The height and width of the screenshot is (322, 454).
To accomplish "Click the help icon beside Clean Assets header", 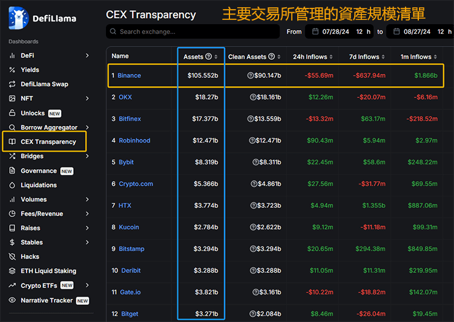I will [271, 57].
